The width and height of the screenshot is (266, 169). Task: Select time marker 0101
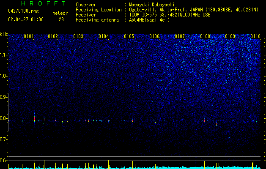click(28, 36)
